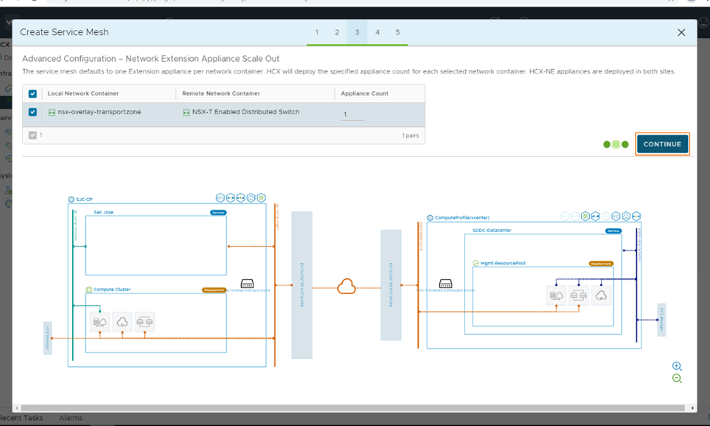The image size is (710, 426).
Task: Click the CONTINUE button
Action: pos(662,144)
